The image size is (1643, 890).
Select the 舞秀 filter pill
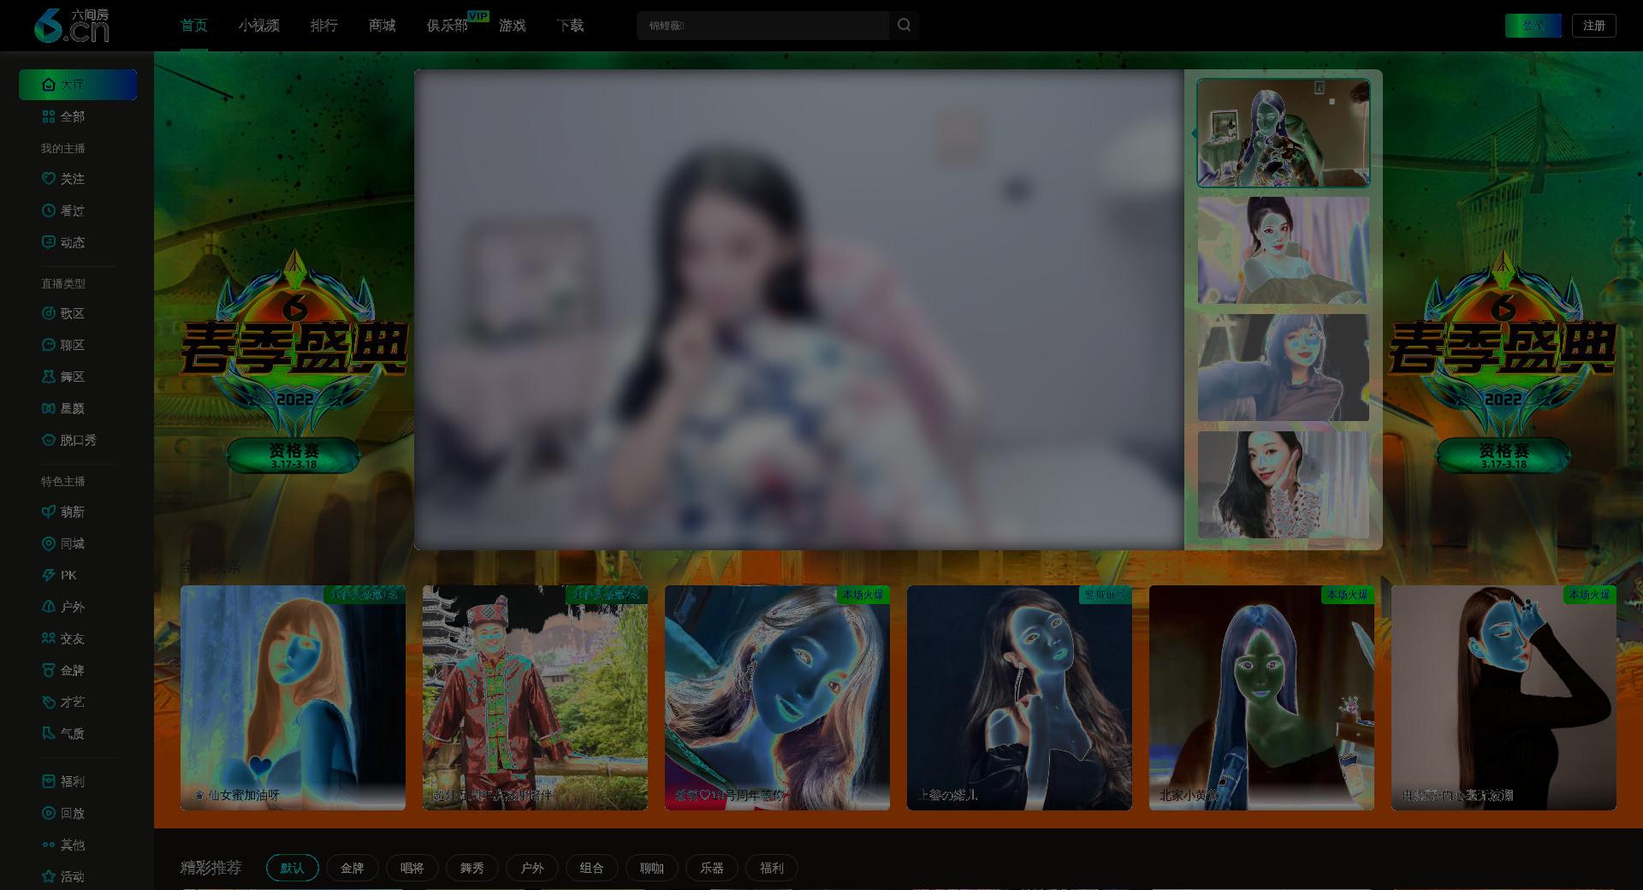[x=472, y=868]
